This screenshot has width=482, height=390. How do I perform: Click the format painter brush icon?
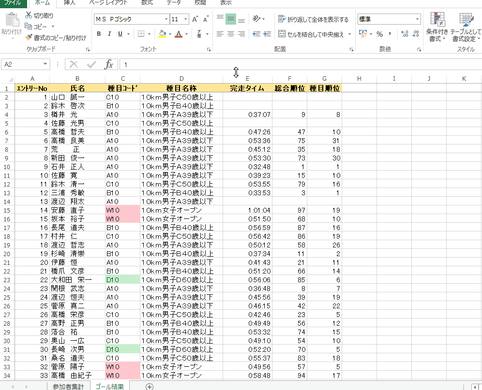pos(29,37)
